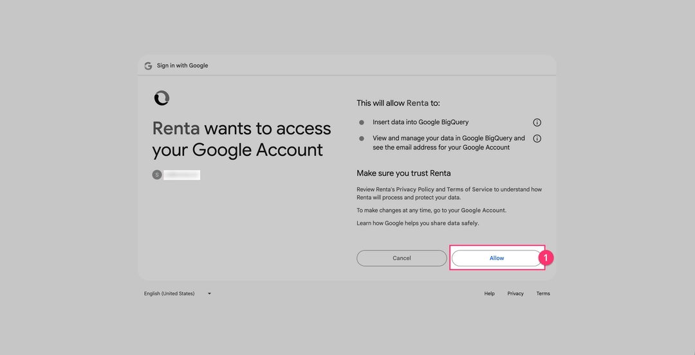Click the account avatar S icon
This screenshot has height=355, width=695.
pos(157,175)
